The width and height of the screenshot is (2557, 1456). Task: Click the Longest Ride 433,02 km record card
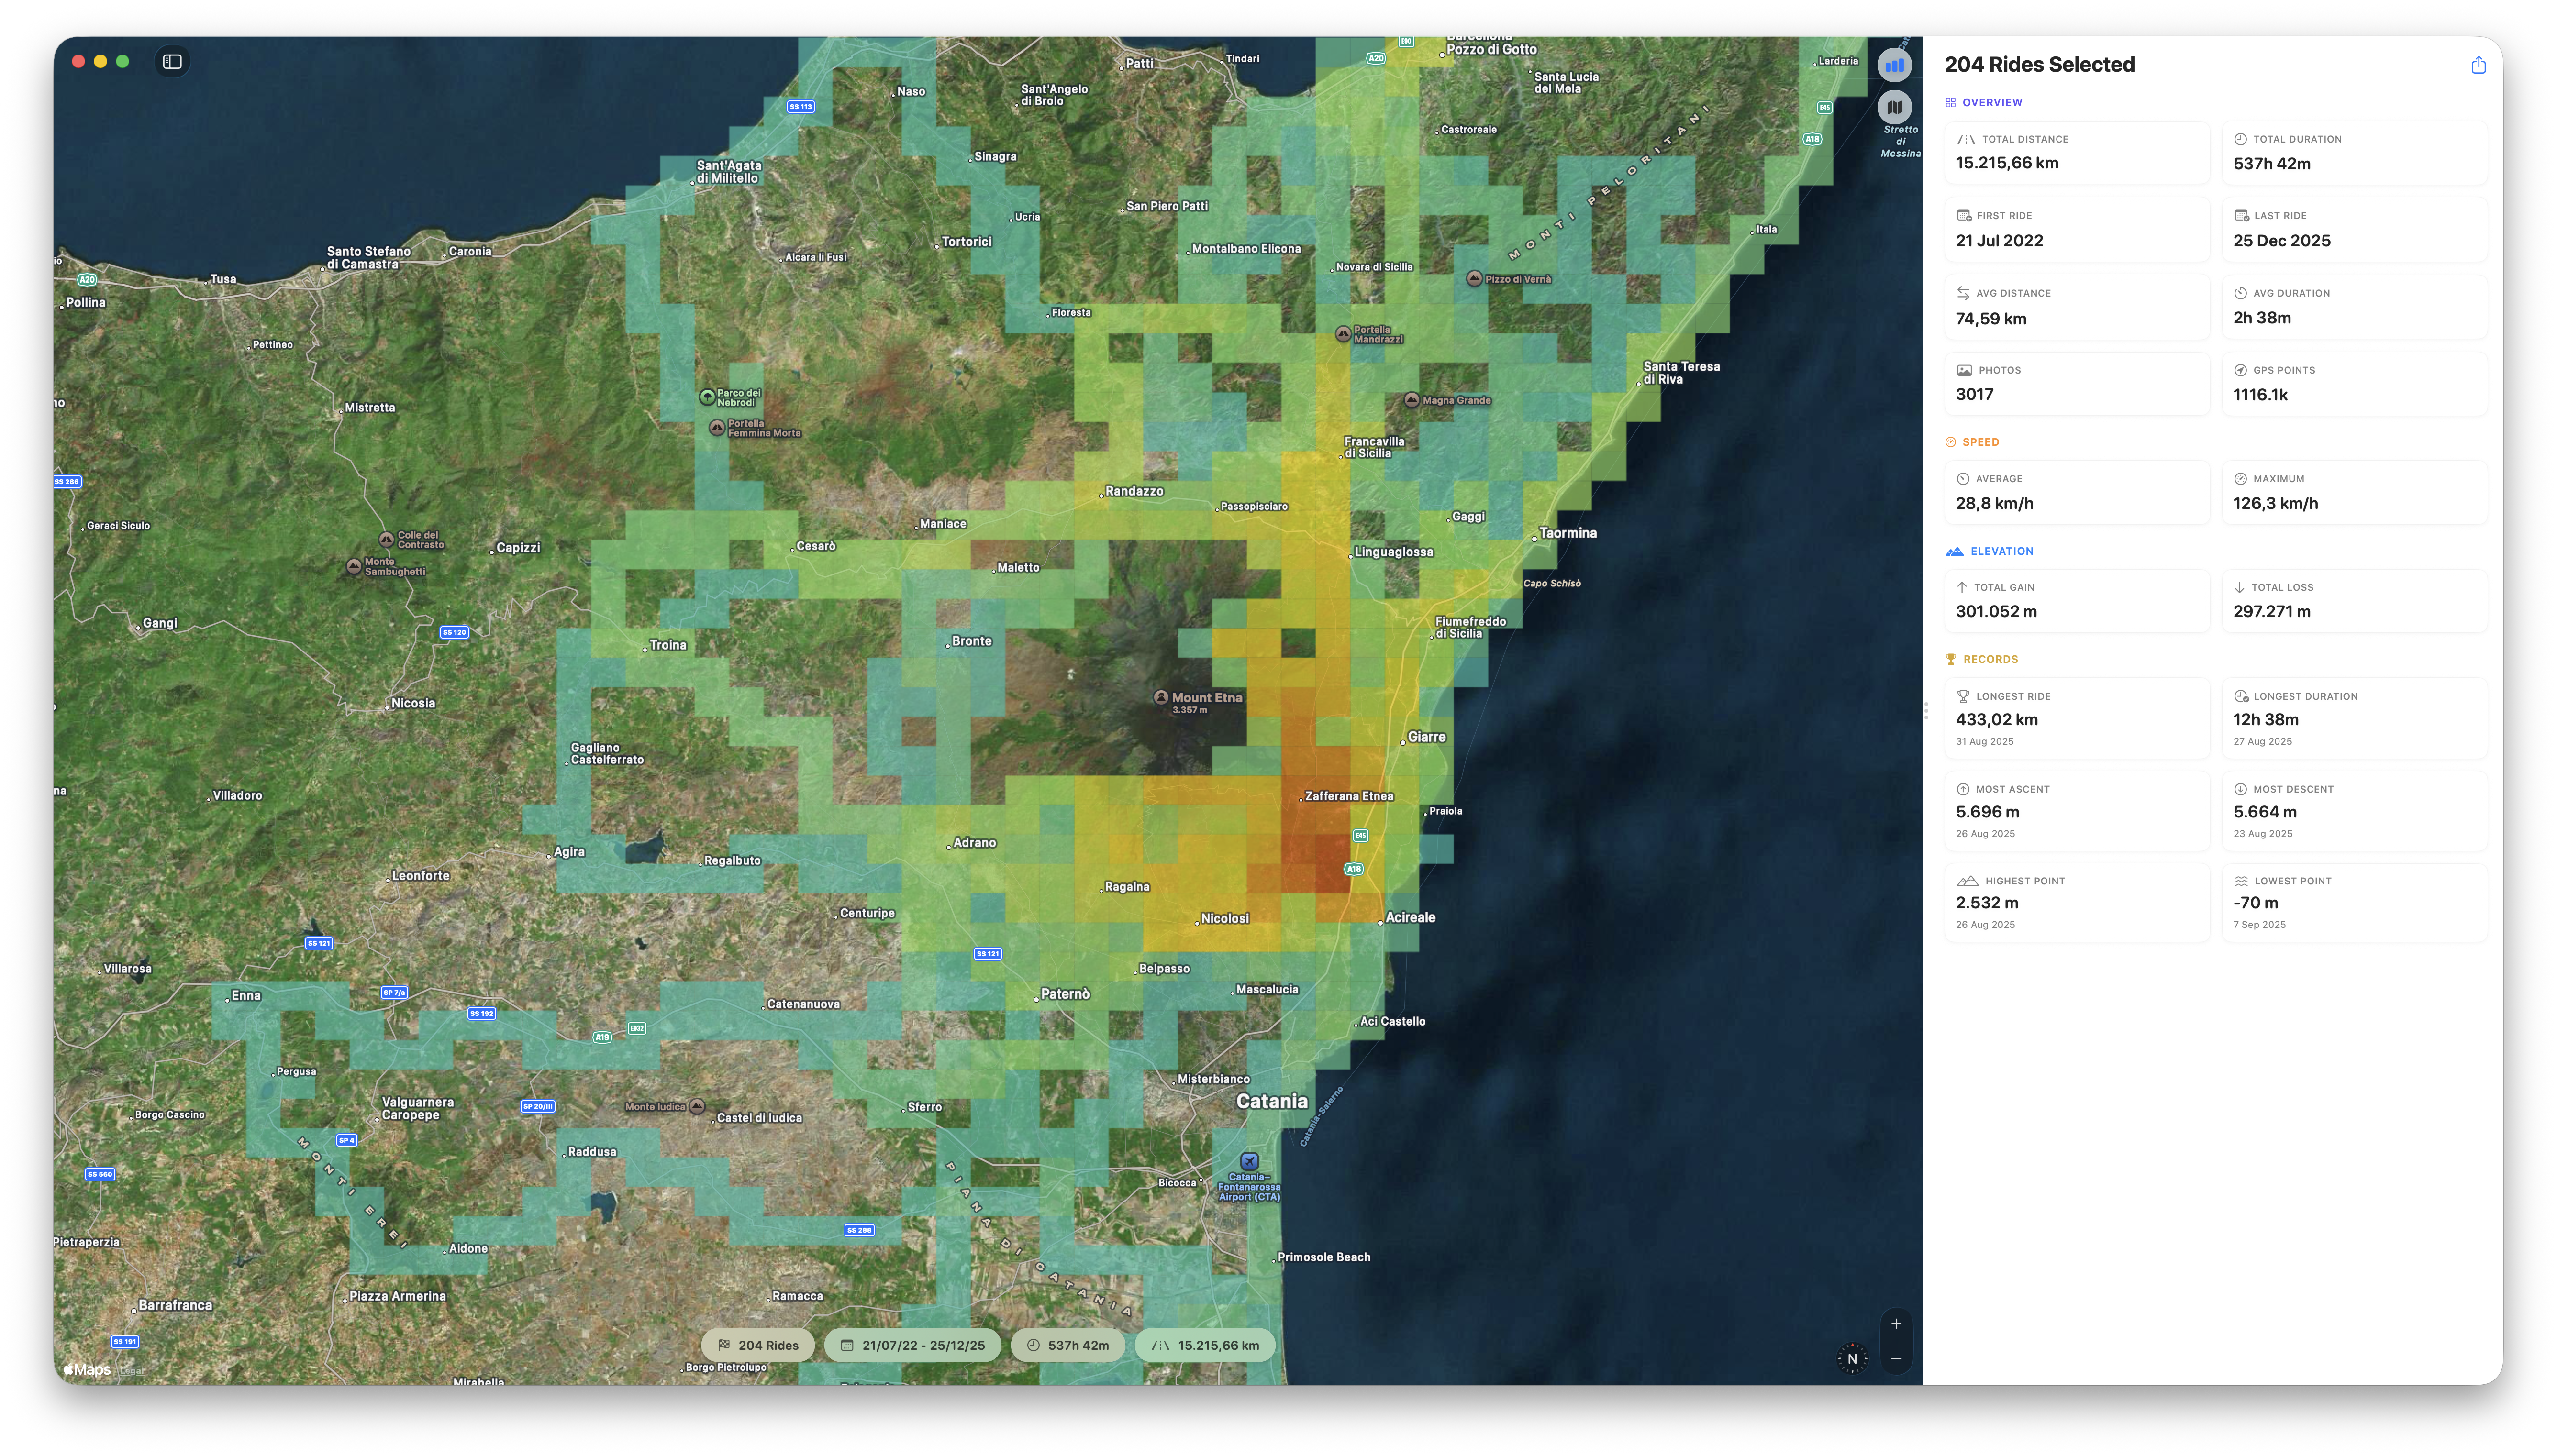tap(2077, 718)
